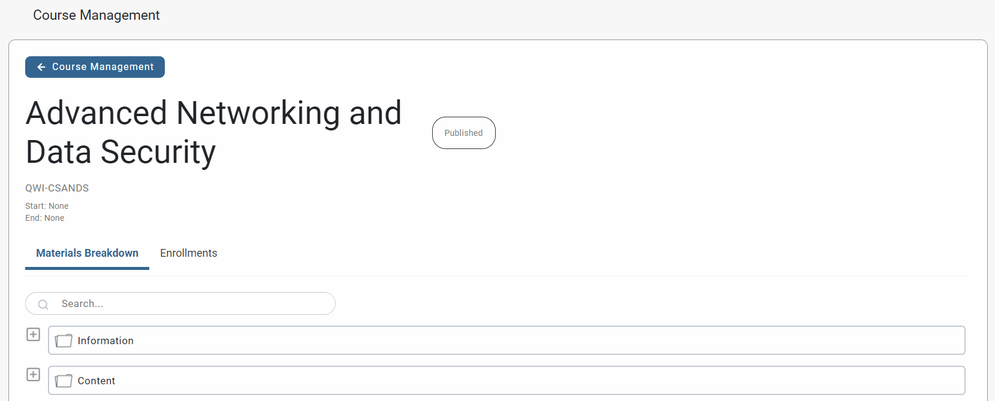Click the back arrow icon

tap(41, 67)
